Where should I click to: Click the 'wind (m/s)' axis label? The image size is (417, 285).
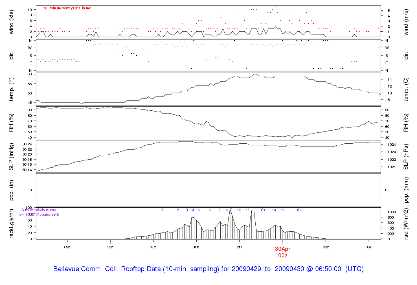[406, 22]
